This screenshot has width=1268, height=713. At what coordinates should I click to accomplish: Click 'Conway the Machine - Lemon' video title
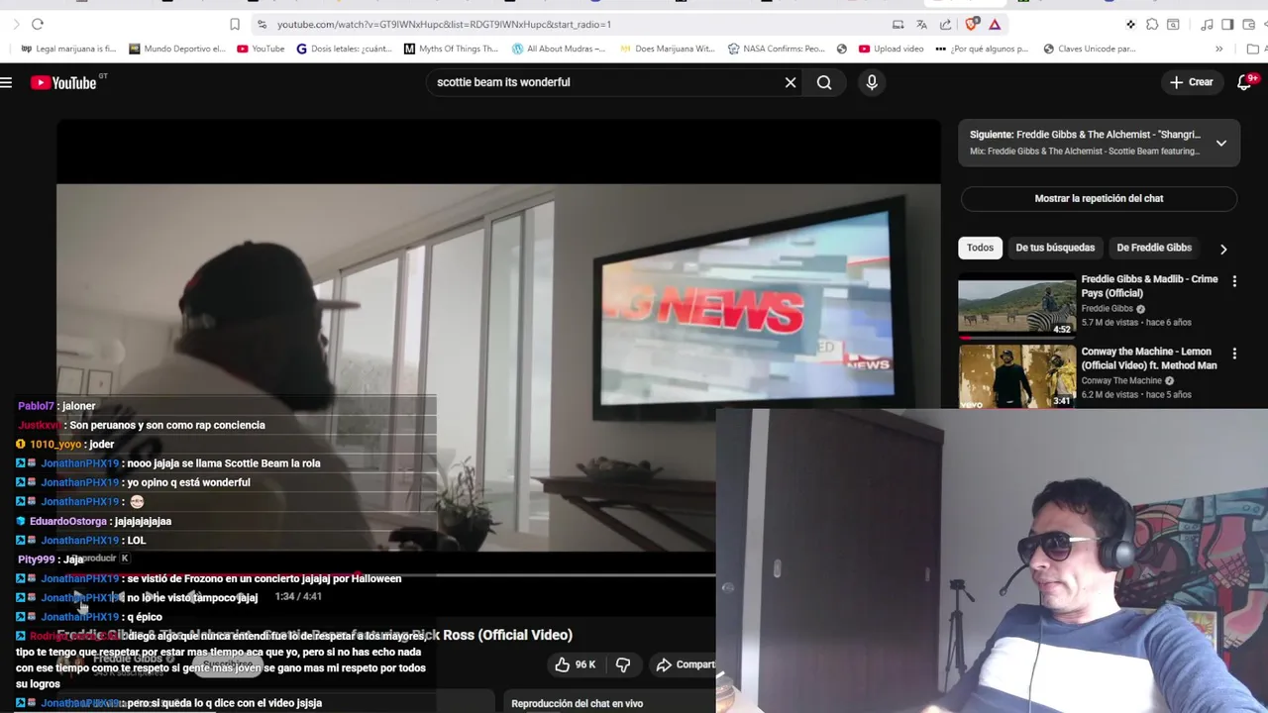tap(1149, 358)
